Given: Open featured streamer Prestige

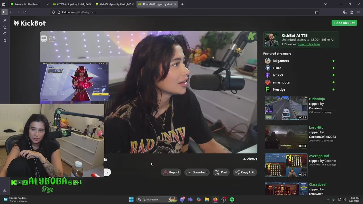Looking at the screenshot, I should point(279,90).
